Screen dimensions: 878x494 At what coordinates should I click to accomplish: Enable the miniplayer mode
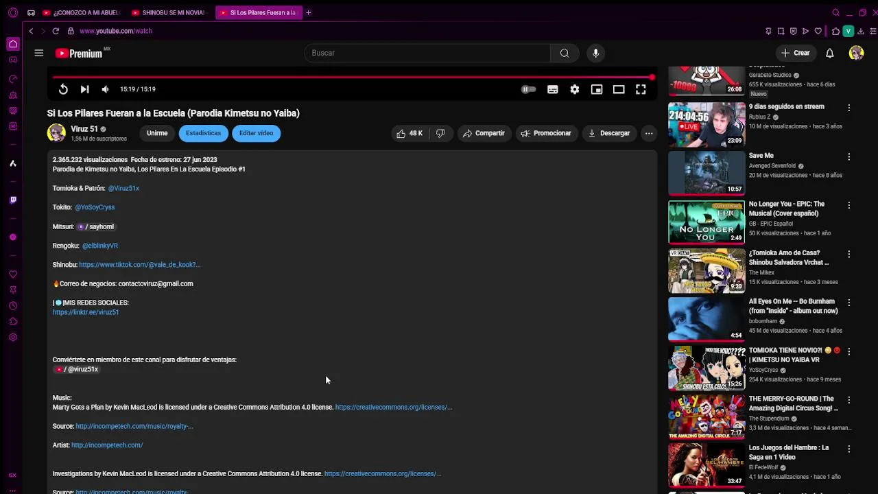click(597, 89)
